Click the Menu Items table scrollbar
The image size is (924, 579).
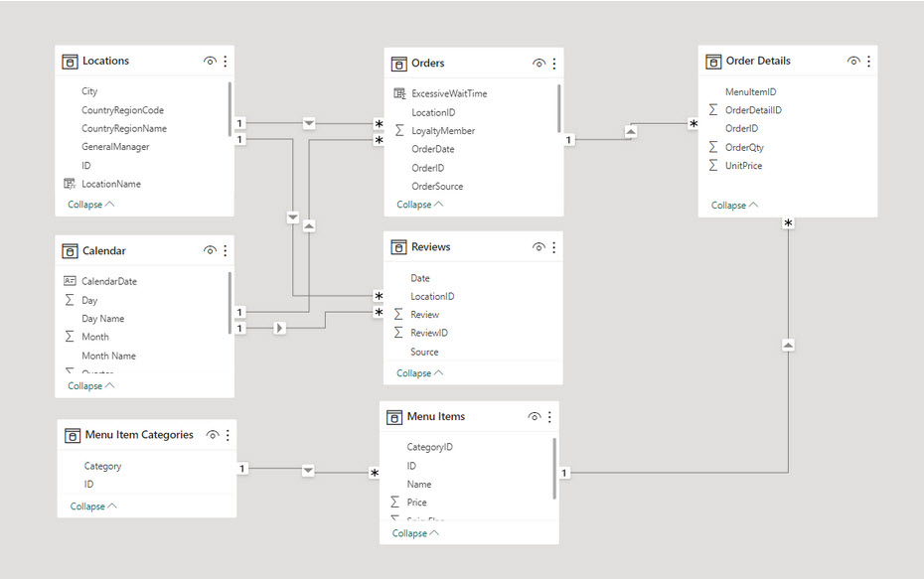tap(554, 469)
